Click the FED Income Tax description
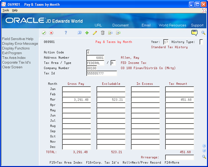 (x=134, y=63)
